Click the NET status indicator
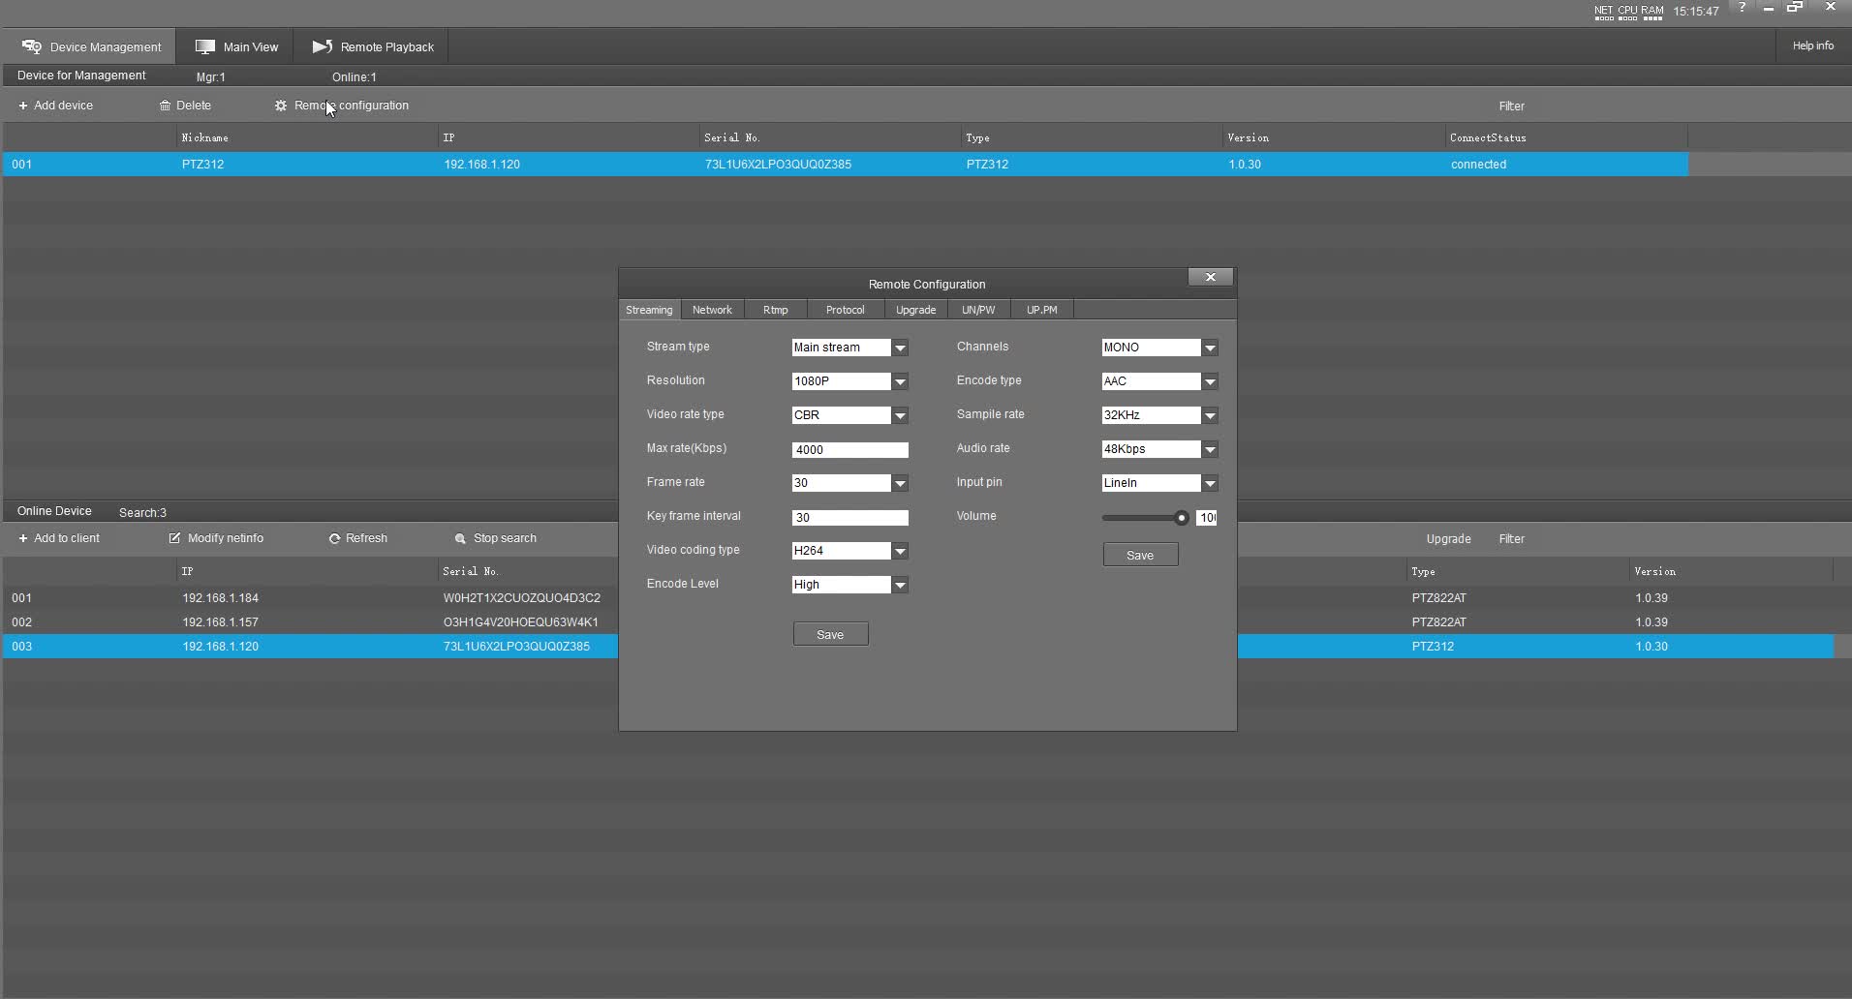The image size is (1852, 999). tap(1604, 12)
